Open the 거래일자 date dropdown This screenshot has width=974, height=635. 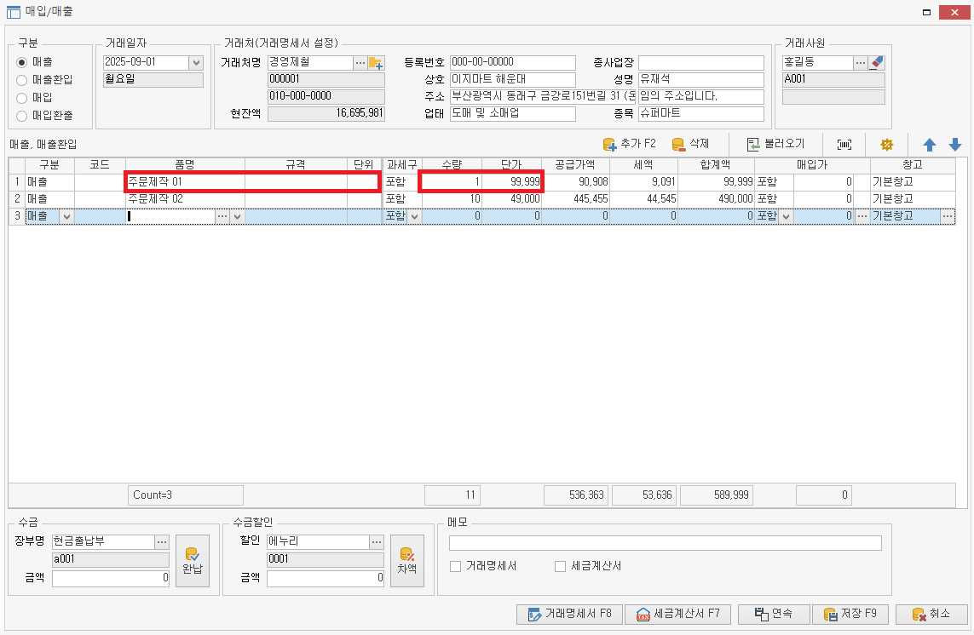(x=196, y=63)
